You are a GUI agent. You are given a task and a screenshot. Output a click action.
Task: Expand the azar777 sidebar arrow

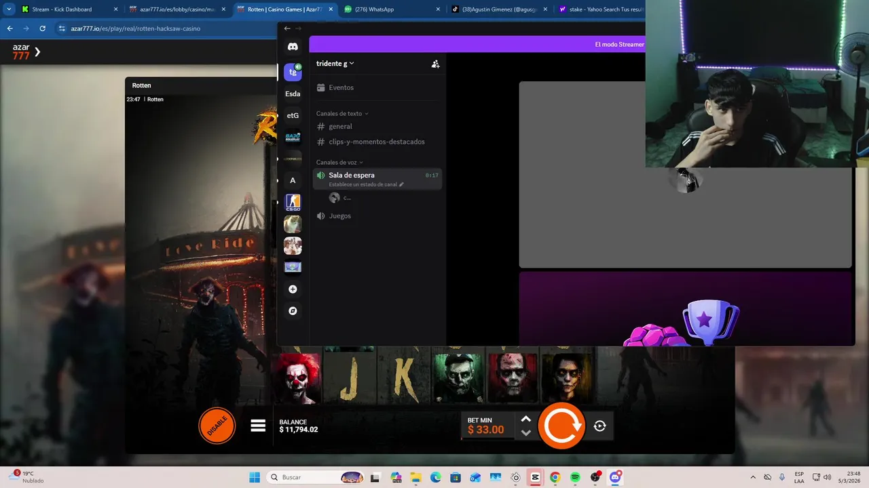[x=37, y=52]
